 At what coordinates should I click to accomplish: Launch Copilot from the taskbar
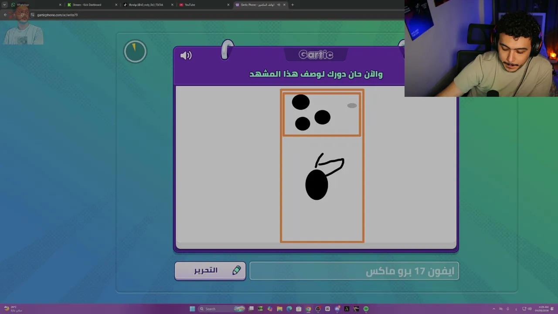pos(270,309)
